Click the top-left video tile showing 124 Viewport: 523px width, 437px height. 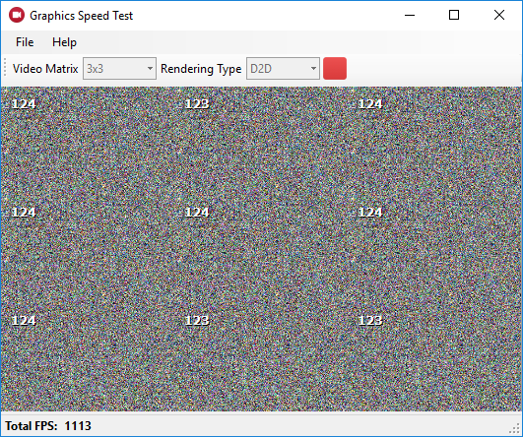pyautogui.click(x=88, y=141)
